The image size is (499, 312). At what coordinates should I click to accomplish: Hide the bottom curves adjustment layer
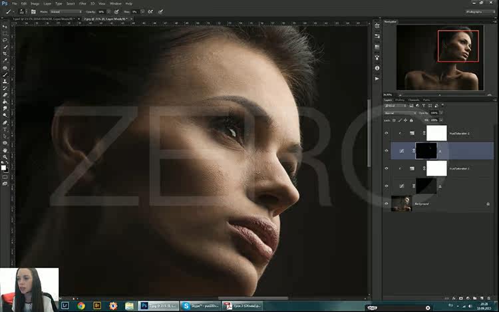click(387, 186)
